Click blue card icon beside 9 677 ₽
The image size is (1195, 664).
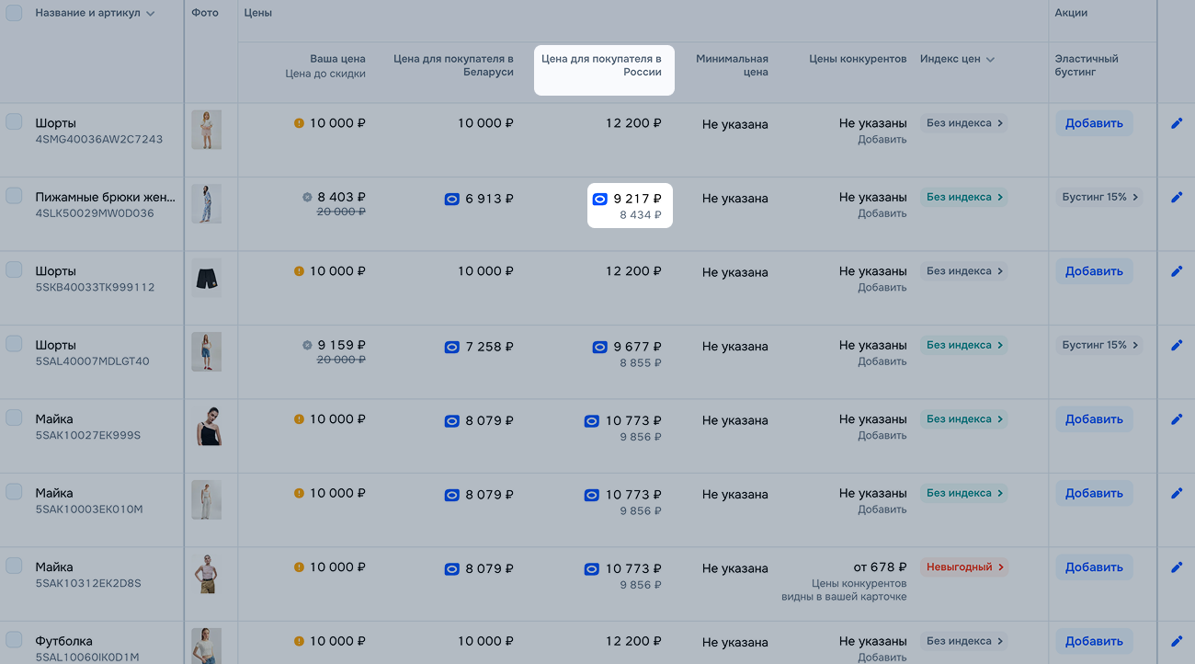coord(599,347)
